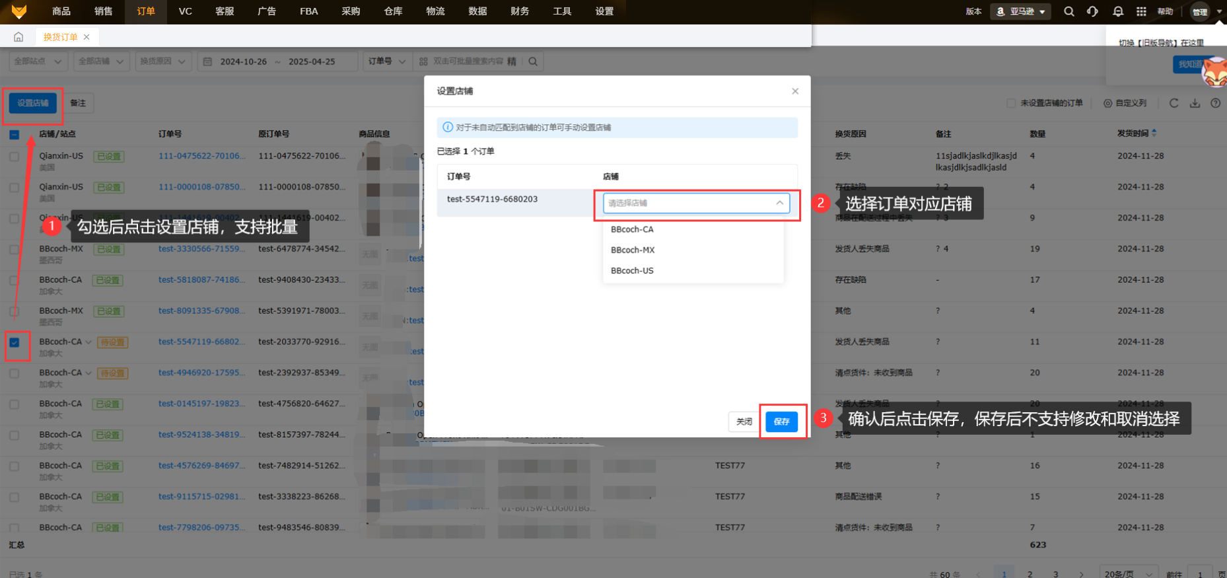Image resolution: width=1227 pixels, height=578 pixels.
Task: Open the 全部店铺 store filter dropdown
Action: point(102,61)
